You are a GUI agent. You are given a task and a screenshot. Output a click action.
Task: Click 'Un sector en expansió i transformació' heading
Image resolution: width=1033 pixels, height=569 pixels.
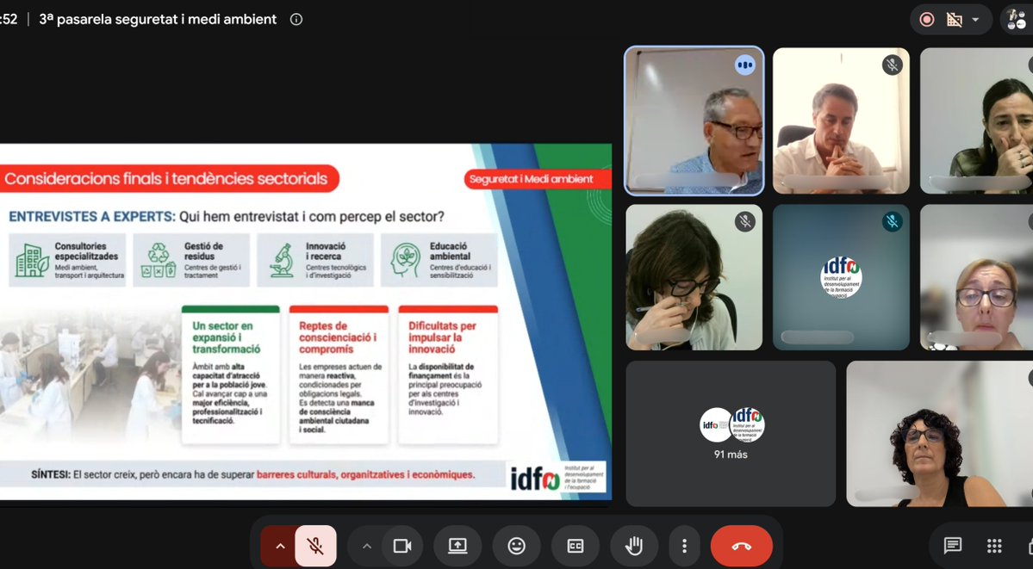227,337
